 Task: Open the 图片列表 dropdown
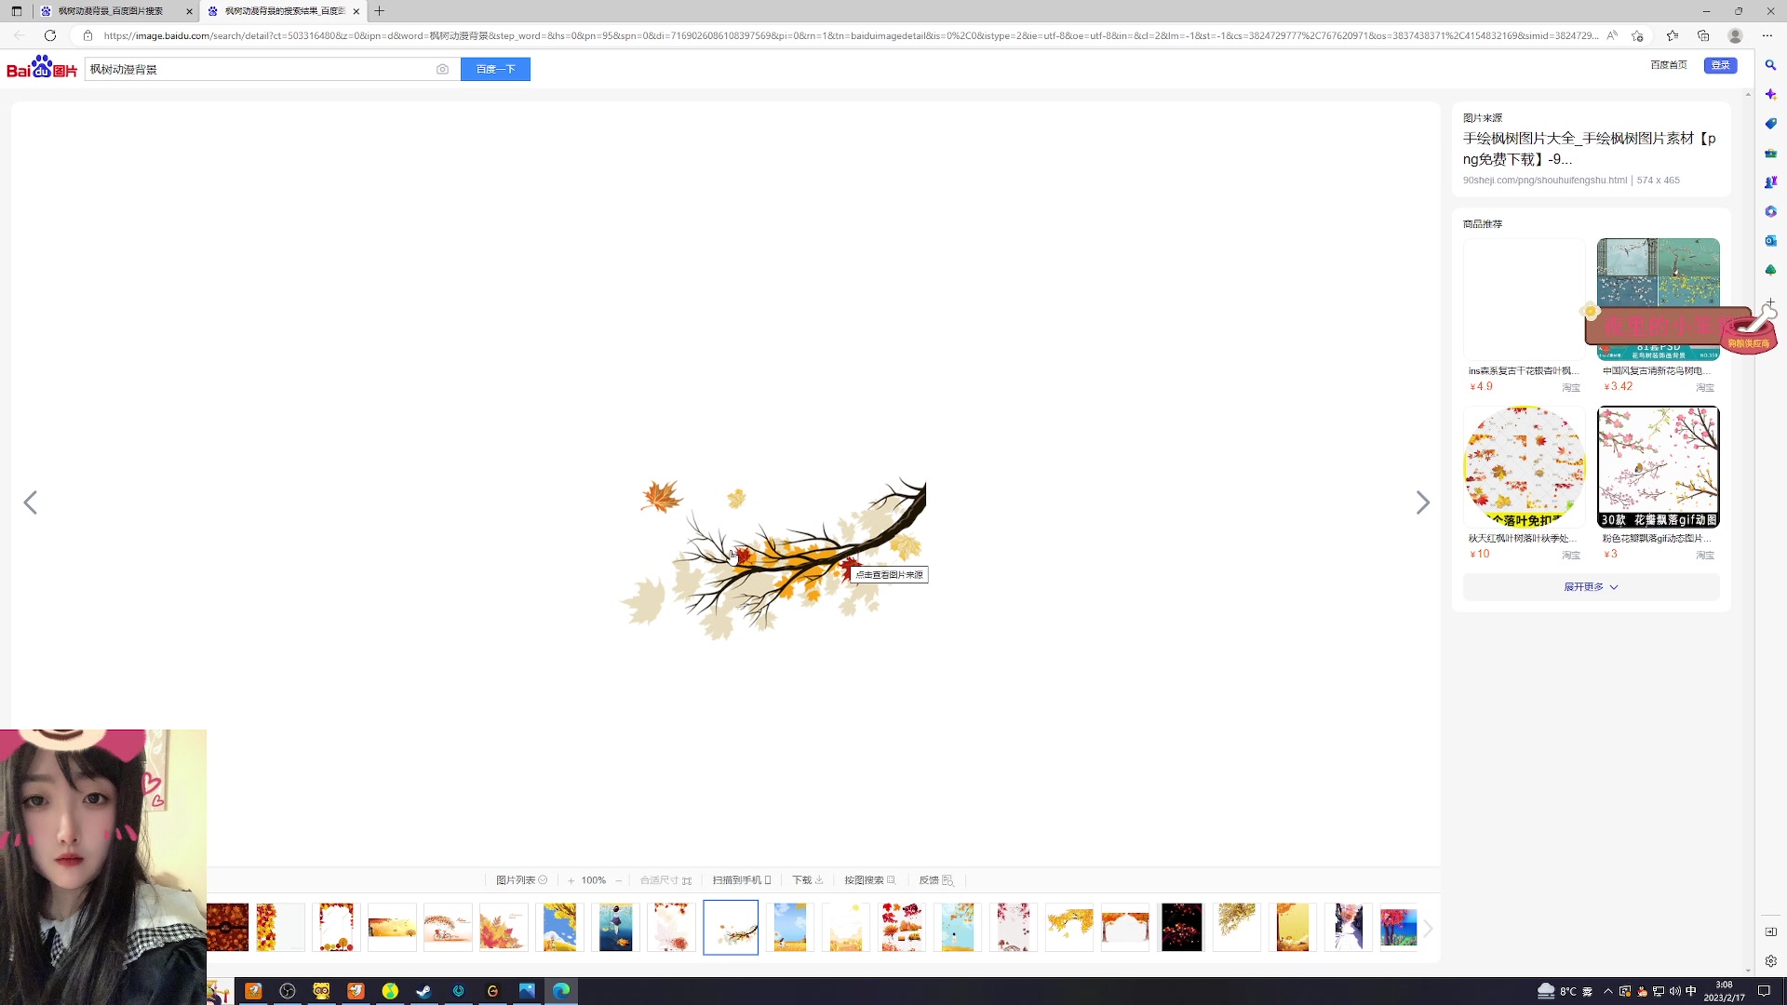pos(521,880)
